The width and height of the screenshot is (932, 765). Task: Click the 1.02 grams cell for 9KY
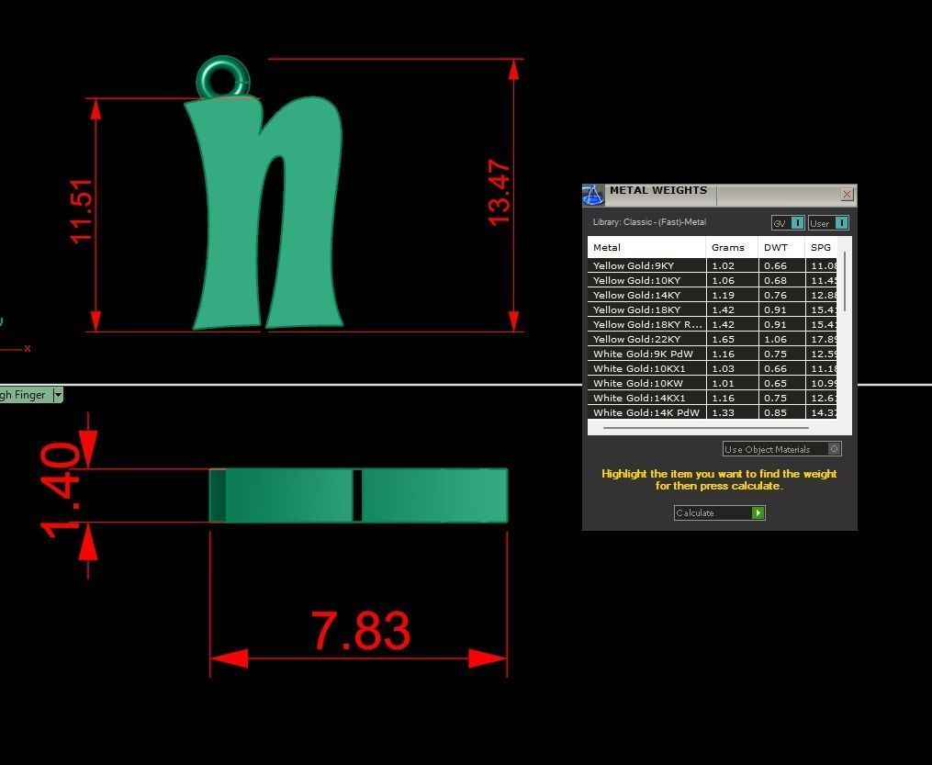732,265
